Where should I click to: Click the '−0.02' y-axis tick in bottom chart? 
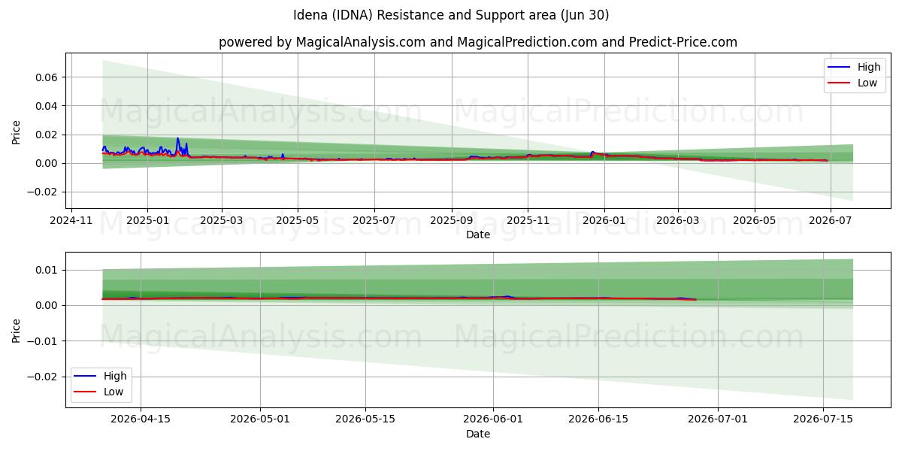42,377
